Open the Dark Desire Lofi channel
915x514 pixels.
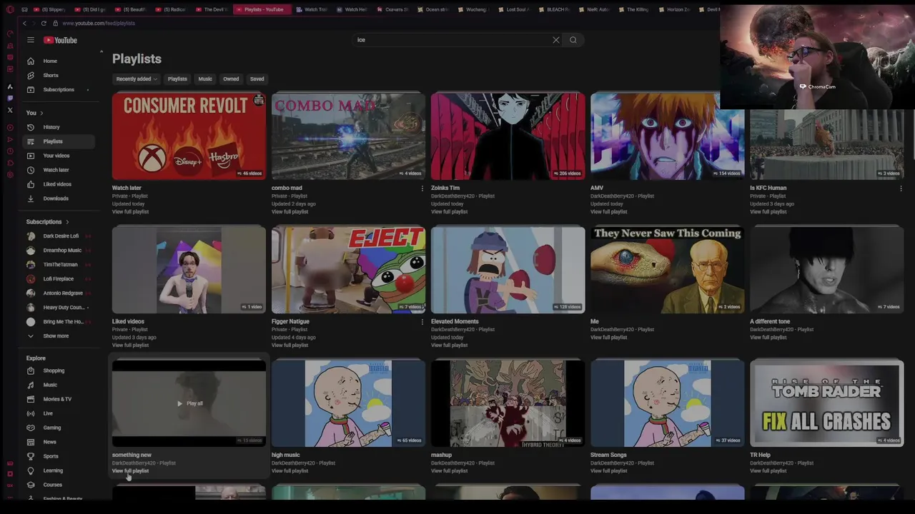[x=60, y=236]
